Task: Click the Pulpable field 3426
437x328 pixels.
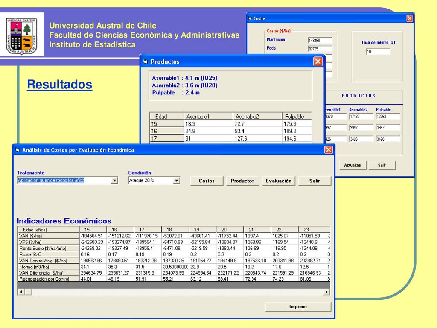Action: tap(388, 139)
